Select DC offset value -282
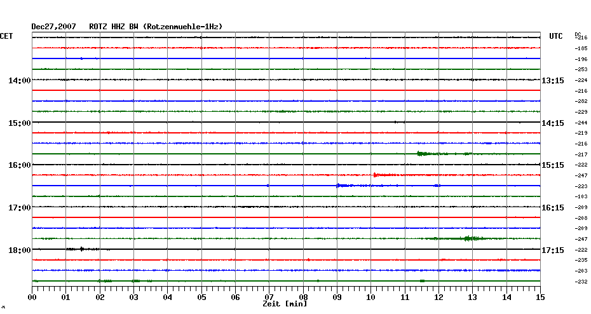 tap(581, 102)
